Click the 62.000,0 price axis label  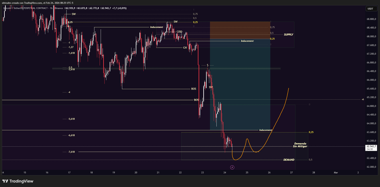(x=371, y=167)
